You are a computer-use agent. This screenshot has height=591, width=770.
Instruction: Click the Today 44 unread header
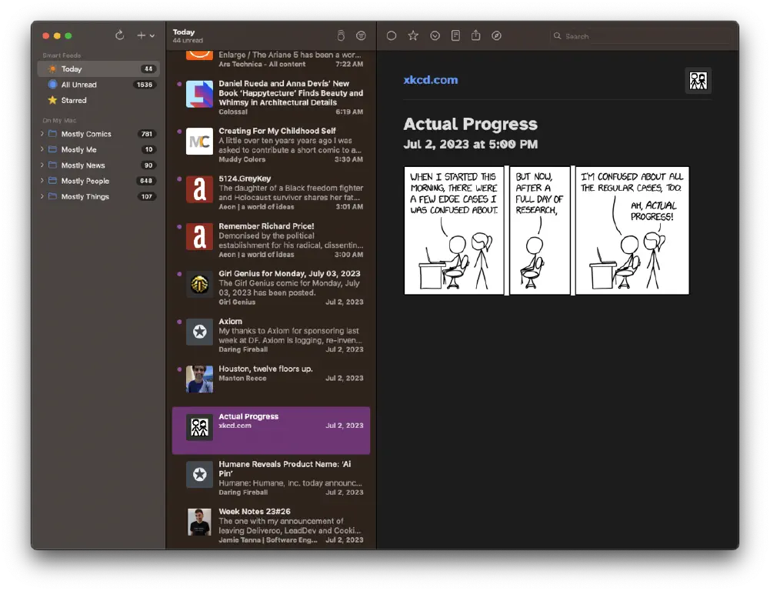coord(188,36)
